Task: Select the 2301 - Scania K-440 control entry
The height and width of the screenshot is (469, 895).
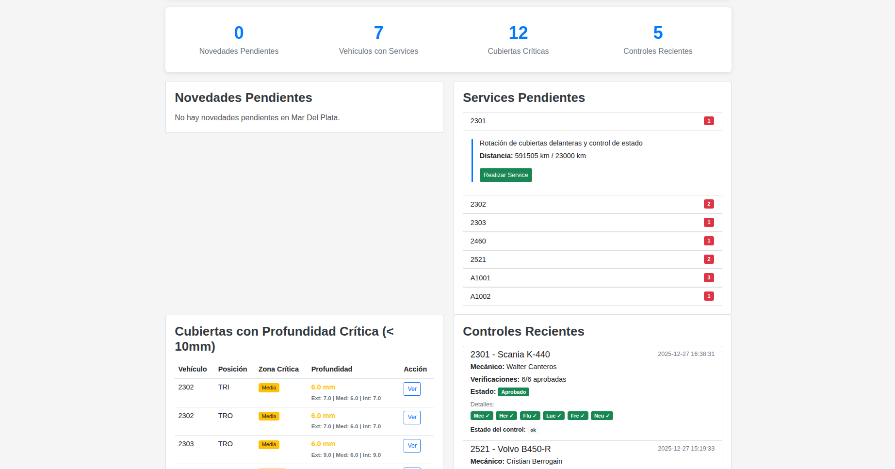Action: (511, 354)
